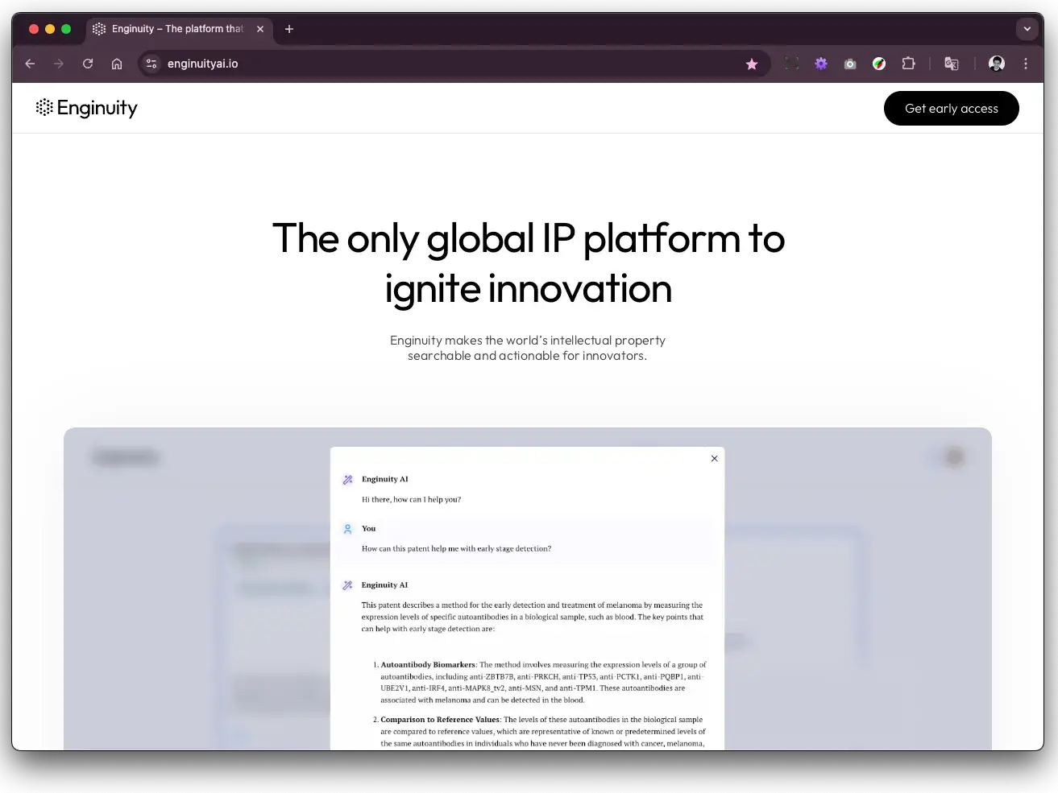Click the camera screenshot extension icon
The height and width of the screenshot is (793, 1058).
[x=850, y=64]
